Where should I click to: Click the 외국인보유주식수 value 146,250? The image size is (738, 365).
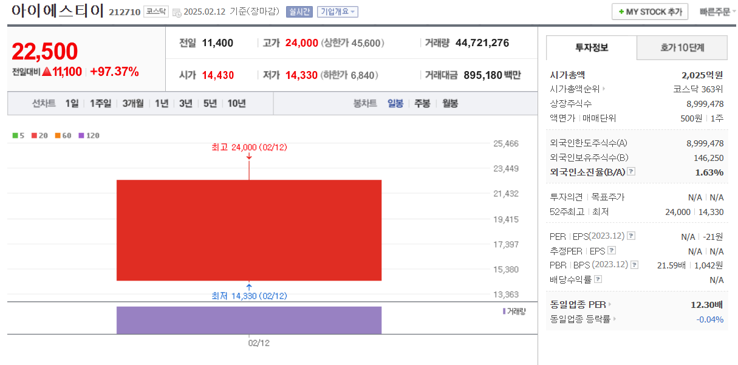coord(709,158)
